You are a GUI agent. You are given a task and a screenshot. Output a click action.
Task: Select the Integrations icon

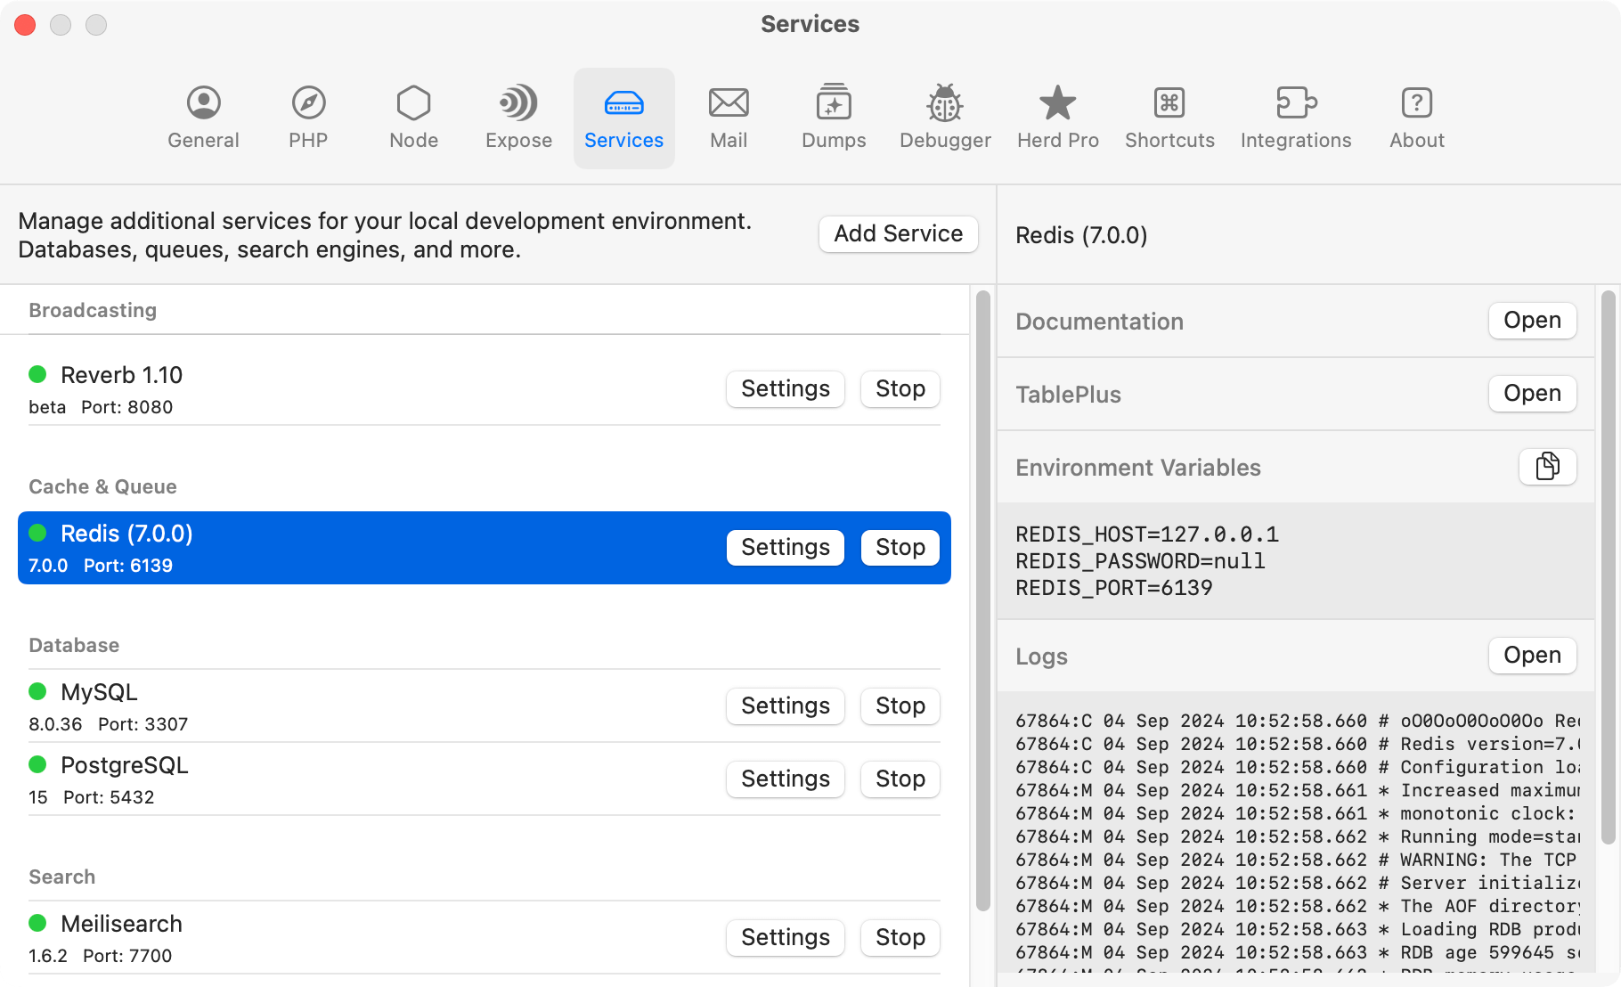[x=1296, y=116]
